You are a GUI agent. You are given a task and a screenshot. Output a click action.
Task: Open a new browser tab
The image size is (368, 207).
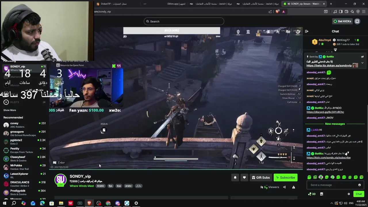331,4
